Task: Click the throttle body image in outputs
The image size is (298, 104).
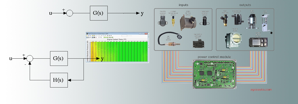Action: pos(234,40)
